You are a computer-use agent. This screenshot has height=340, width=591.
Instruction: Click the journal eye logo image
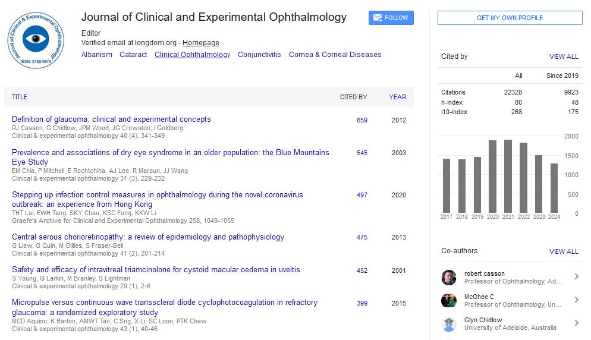click(x=36, y=40)
